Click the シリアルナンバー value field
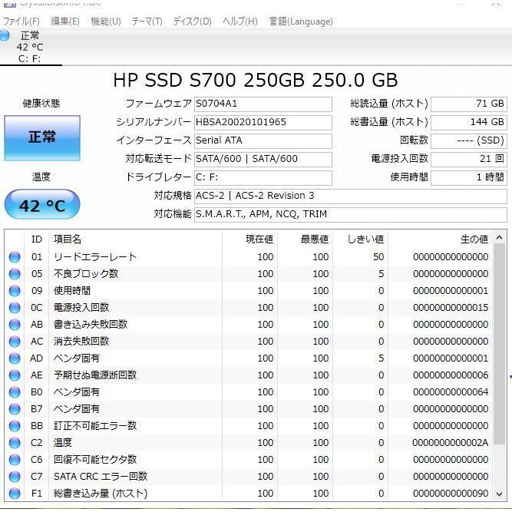 (263, 122)
